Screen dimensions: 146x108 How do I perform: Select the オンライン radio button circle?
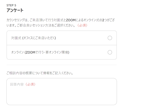pyautogui.click(x=110, y=52)
